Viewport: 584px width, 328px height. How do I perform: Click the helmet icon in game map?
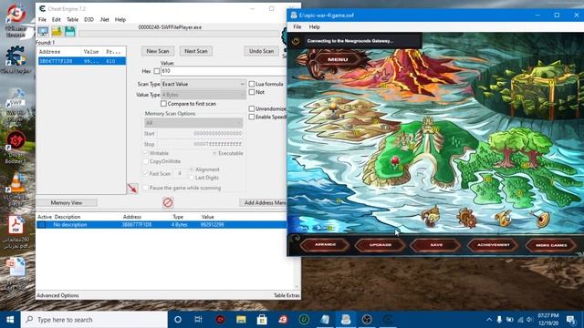(x=431, y=216)
